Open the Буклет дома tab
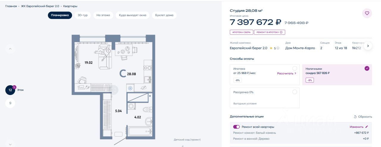This screenshot has width=381, height=147. [x=164, y=15]
